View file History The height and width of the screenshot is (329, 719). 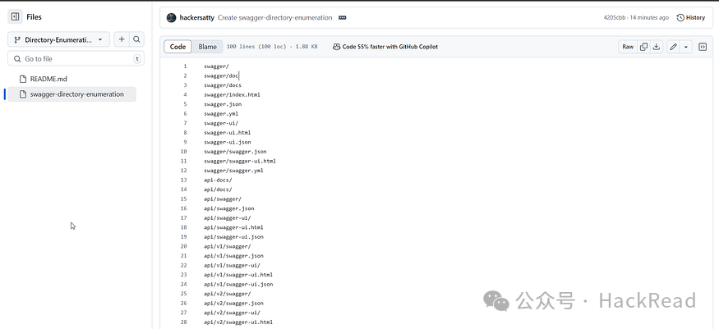tap(690, 18)
